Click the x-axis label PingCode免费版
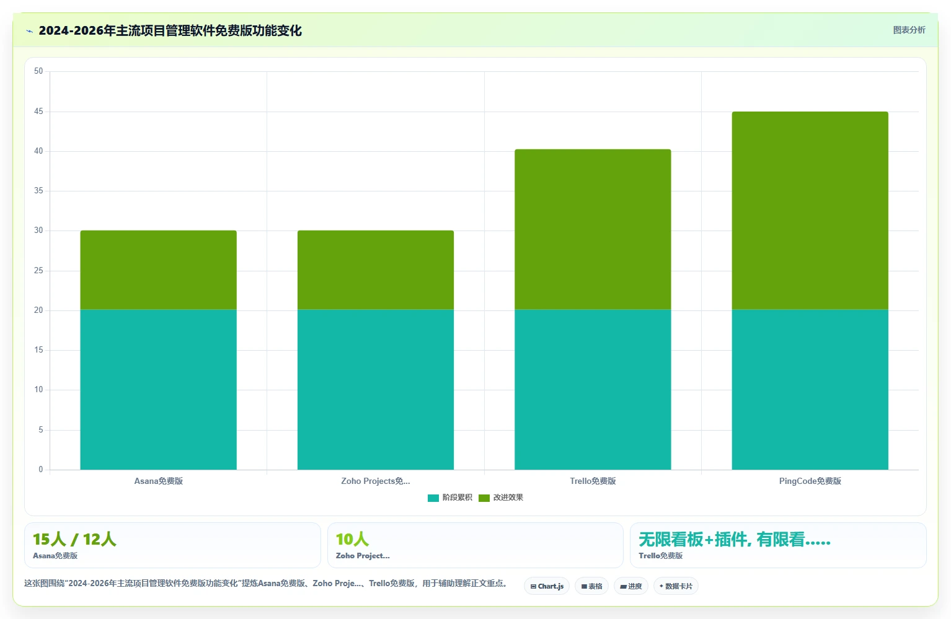Screen dimensions: 951x619 [x=810, y=481]
